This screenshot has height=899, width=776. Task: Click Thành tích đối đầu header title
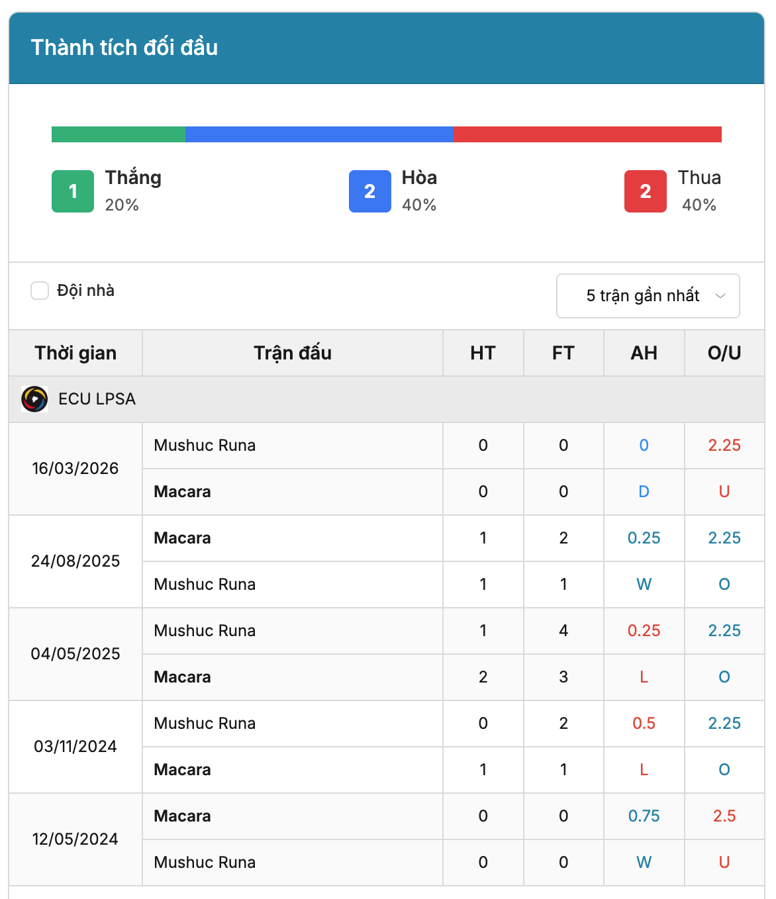pos(124,48)
